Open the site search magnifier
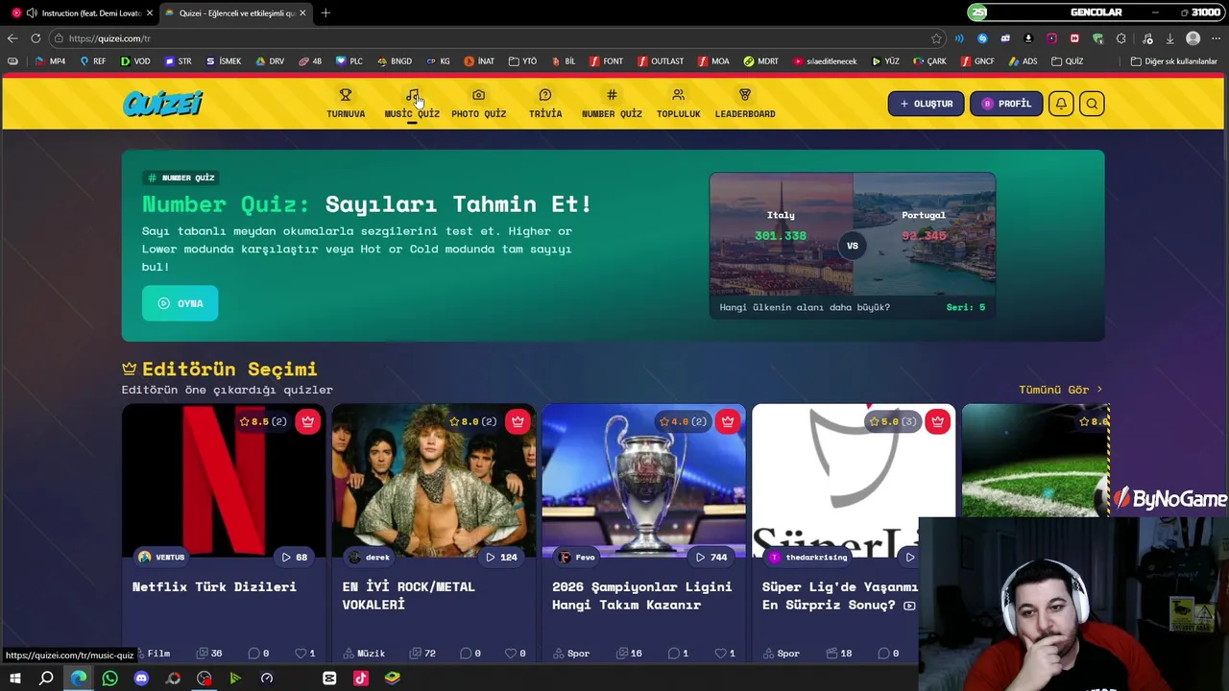This screenshot has height=691, width=1229. point(1092,104)
